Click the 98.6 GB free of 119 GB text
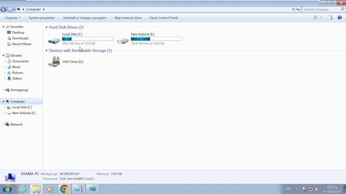This screenshot has width=346, height=194. click(78, 44)
